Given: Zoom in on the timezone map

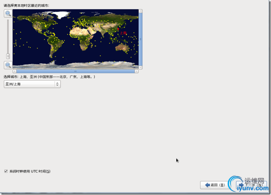Looking at the screenshot, I should 8,13.
